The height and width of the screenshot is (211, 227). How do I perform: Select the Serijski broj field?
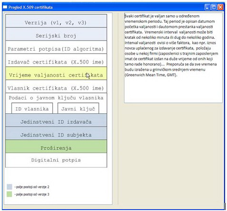click(56, 34)
